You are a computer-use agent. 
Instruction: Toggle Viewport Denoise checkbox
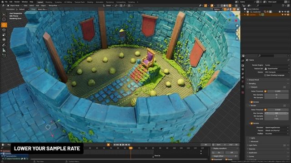tap(251, 102)
